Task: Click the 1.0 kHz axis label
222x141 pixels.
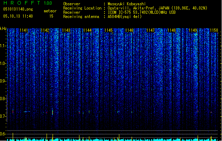Action: 3,63
